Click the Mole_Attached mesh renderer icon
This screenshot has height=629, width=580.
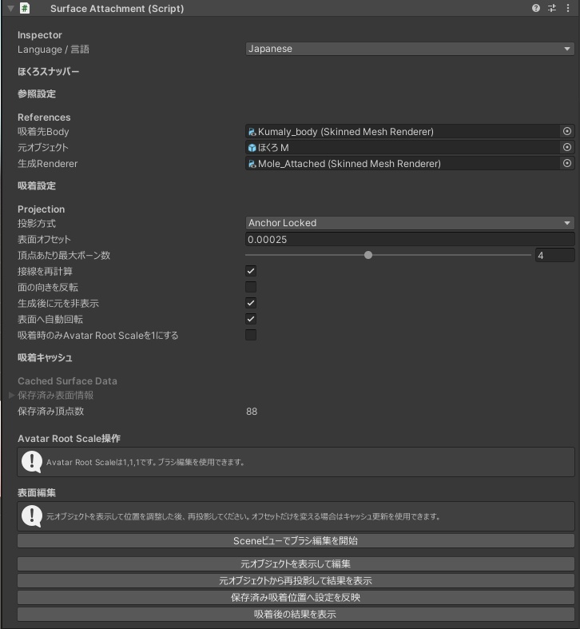[x=252, y=164]
